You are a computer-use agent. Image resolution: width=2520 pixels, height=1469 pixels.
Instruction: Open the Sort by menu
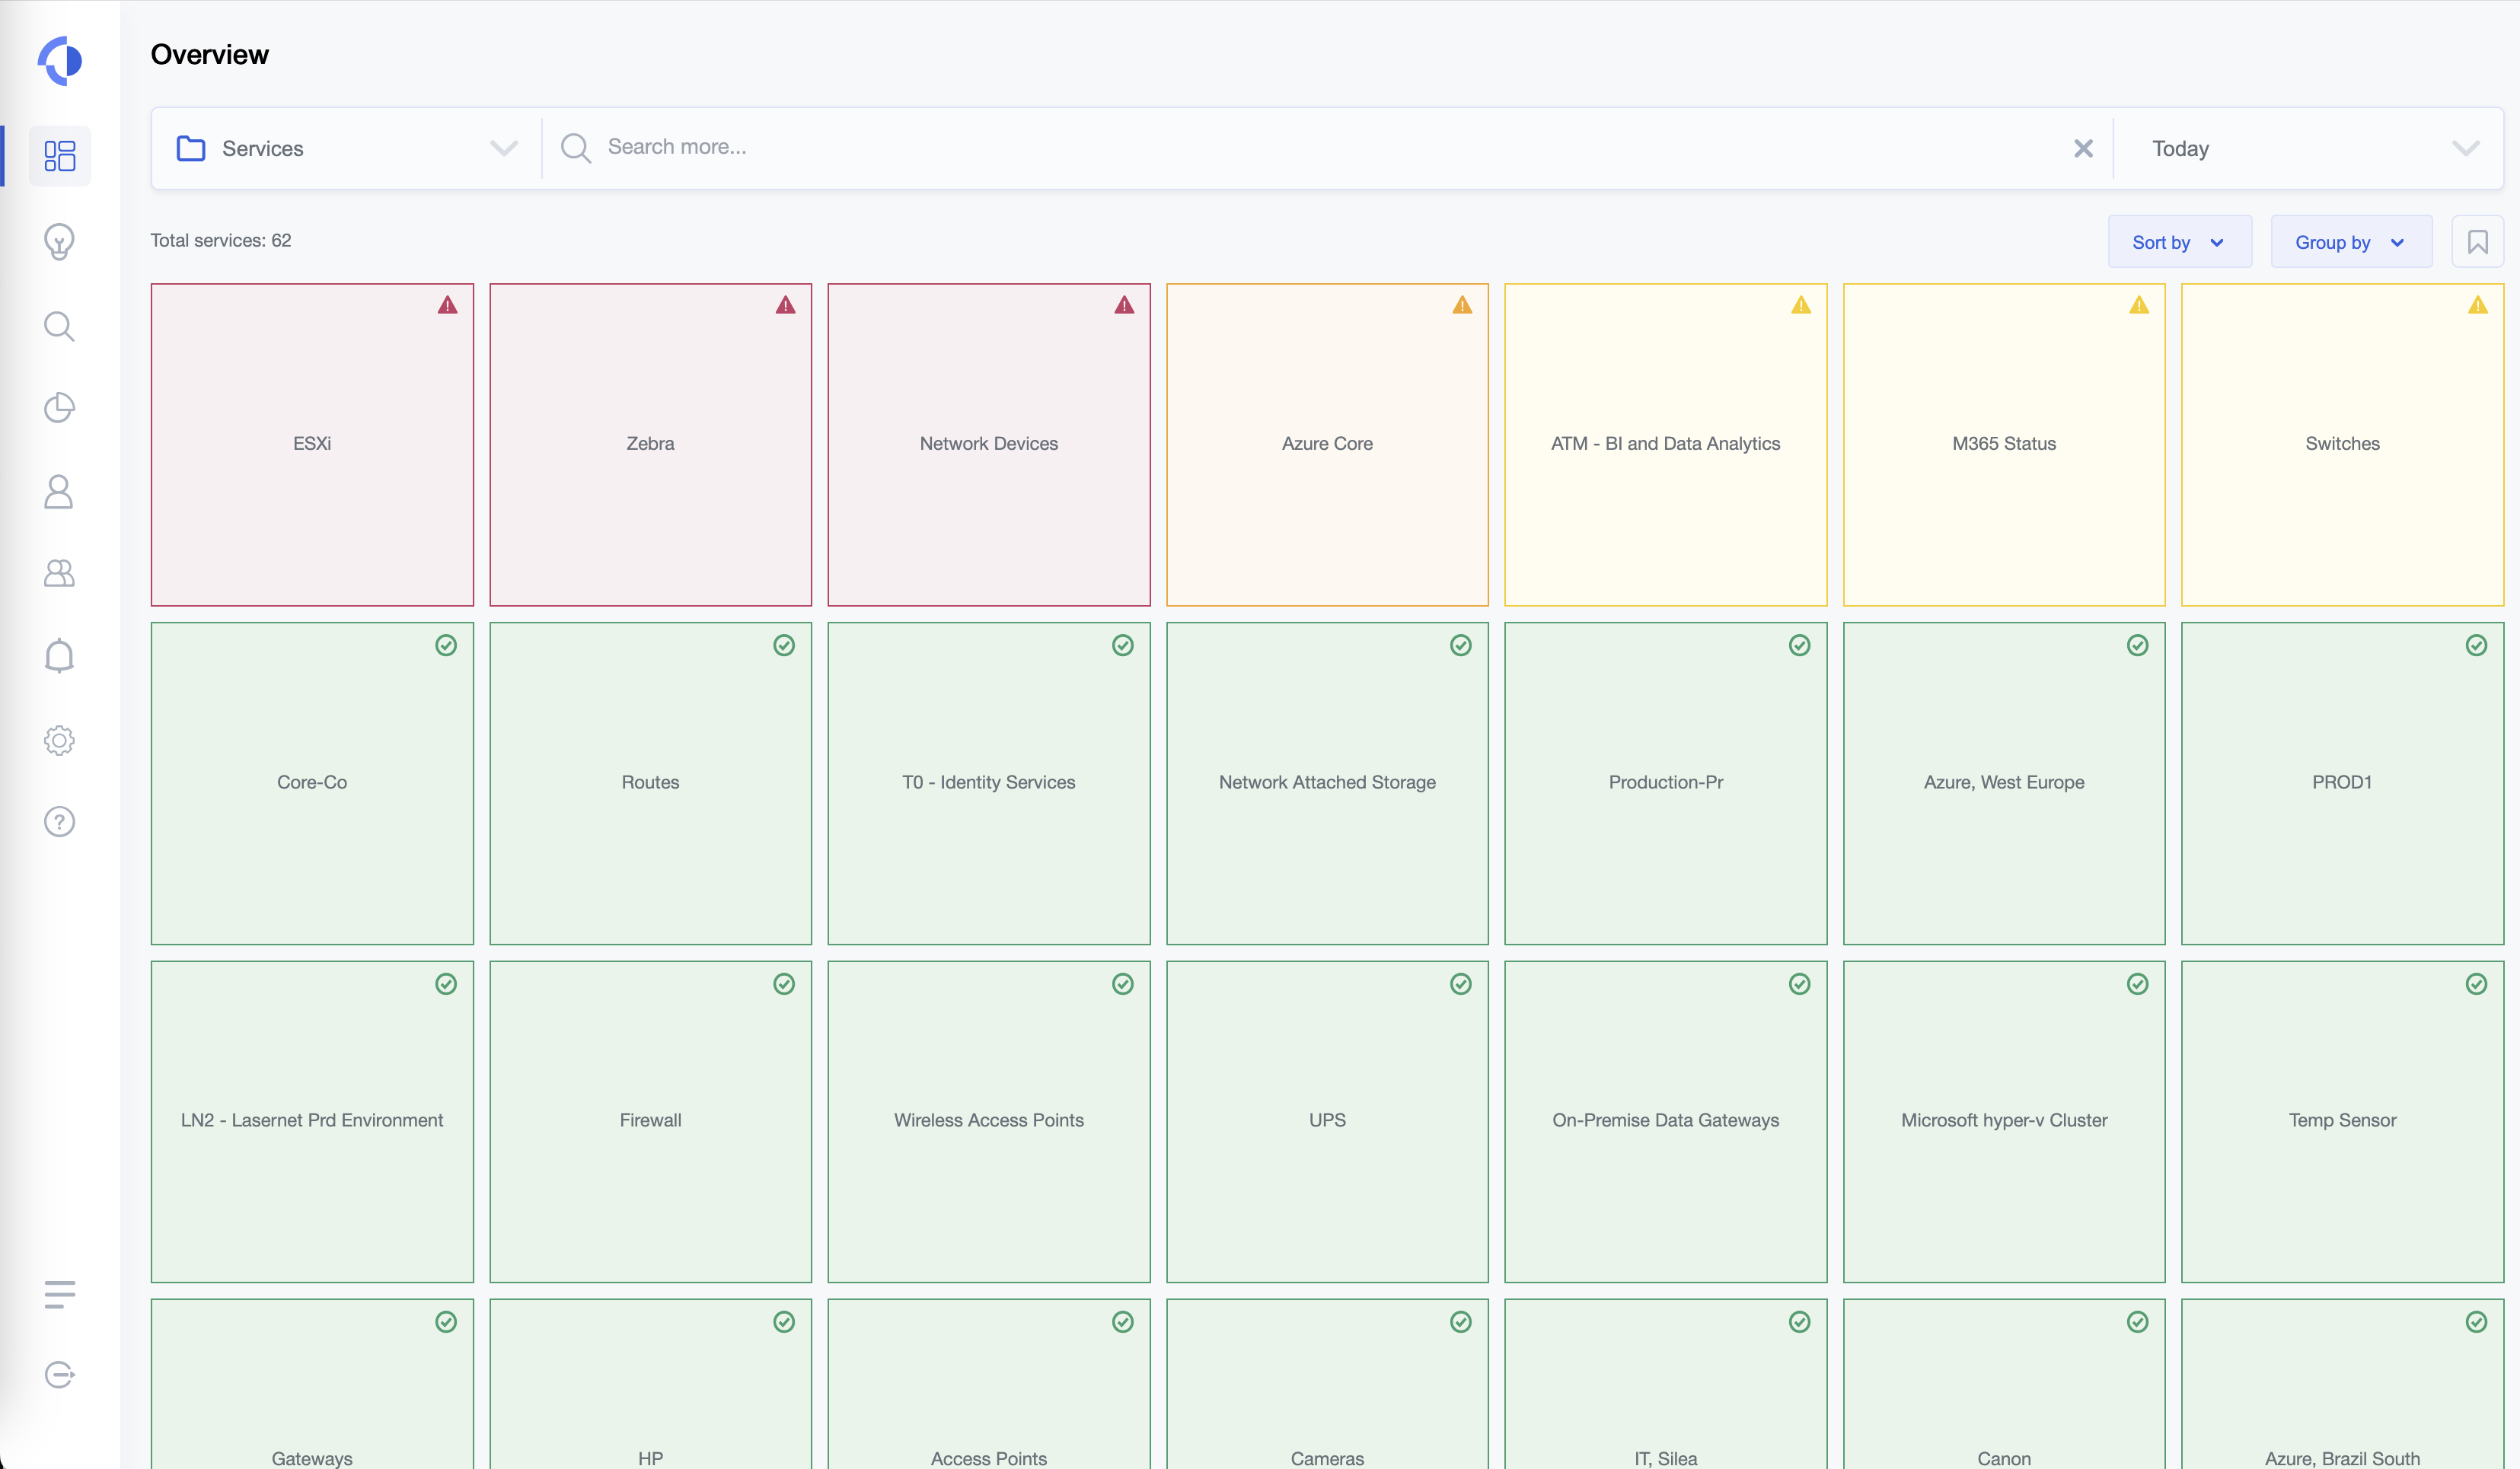point(2179,241)
